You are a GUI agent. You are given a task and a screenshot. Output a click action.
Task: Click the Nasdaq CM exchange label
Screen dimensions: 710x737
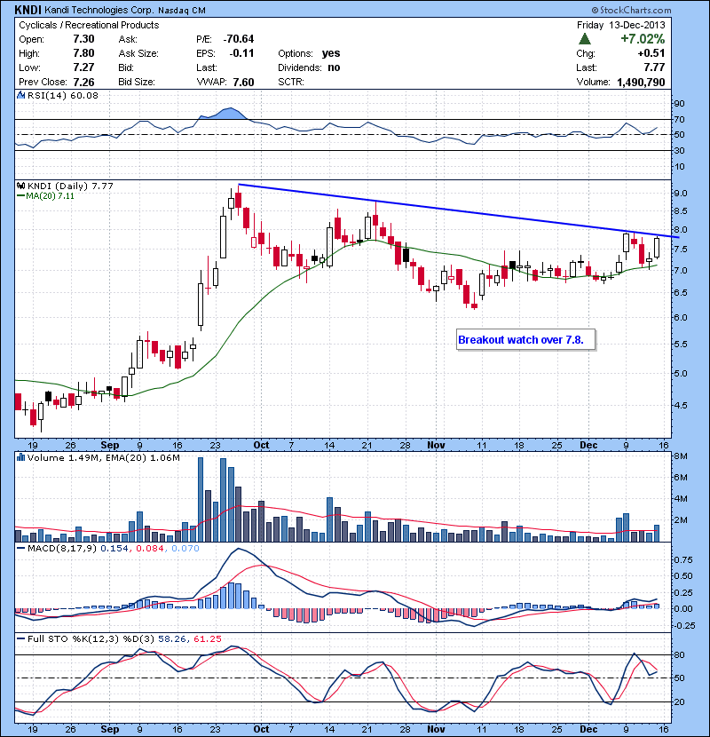[x=181, y=11]
